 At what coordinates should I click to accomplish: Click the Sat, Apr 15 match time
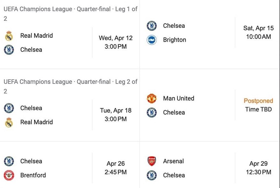pos(258,37)
